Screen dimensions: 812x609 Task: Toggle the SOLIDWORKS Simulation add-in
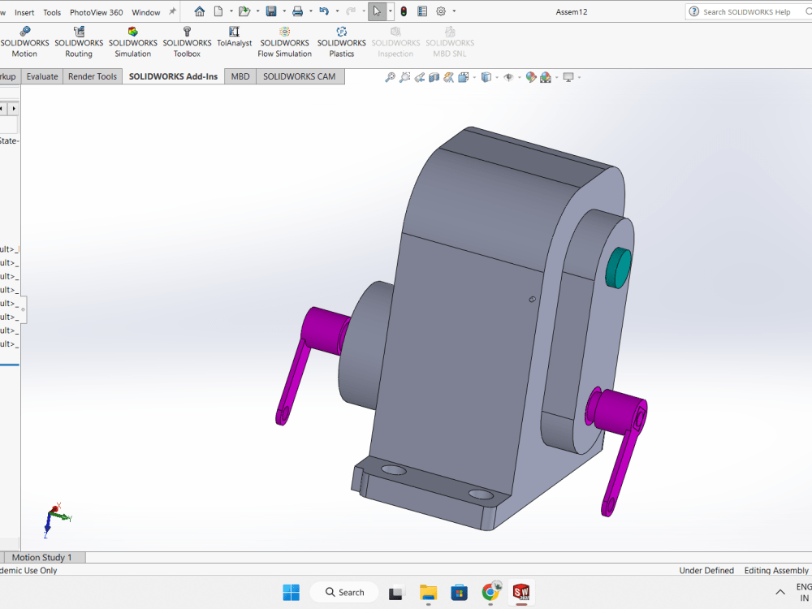tap(132, 41)
